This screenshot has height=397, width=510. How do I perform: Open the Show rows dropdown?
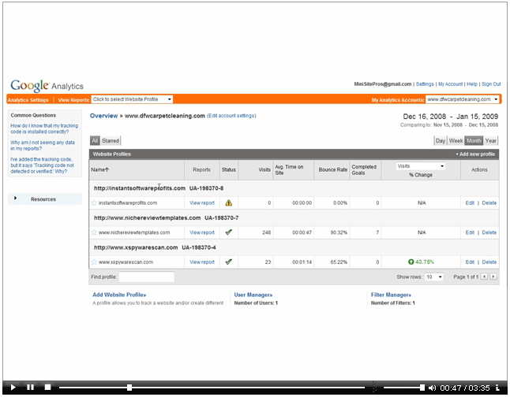coord(434,277)
